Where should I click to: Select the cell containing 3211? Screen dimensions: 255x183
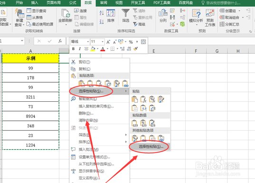coord(30,97)
